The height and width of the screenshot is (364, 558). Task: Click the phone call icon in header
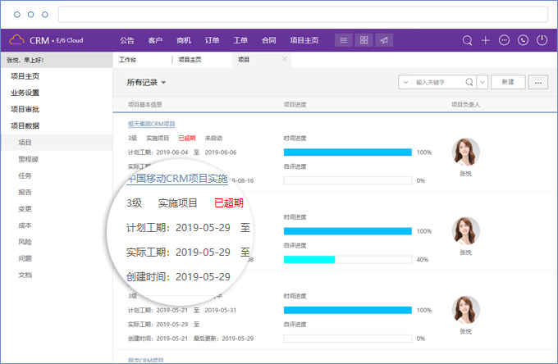(523, 40)
